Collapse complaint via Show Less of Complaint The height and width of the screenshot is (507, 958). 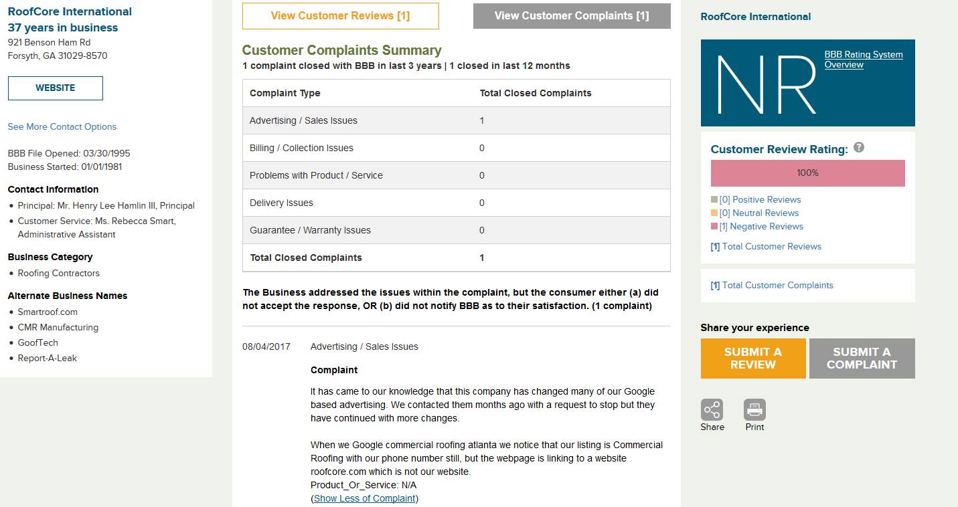365,498
